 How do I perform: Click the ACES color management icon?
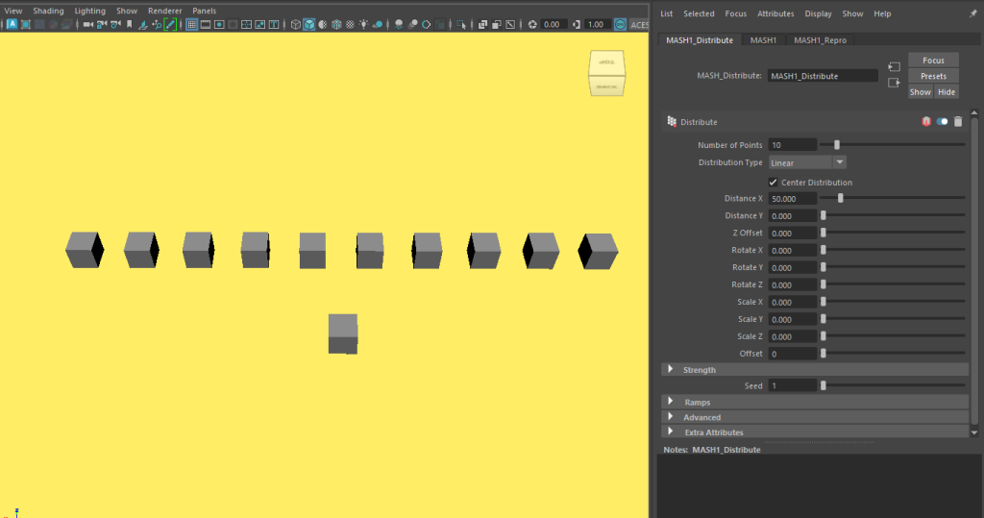[x=621, y=24]
